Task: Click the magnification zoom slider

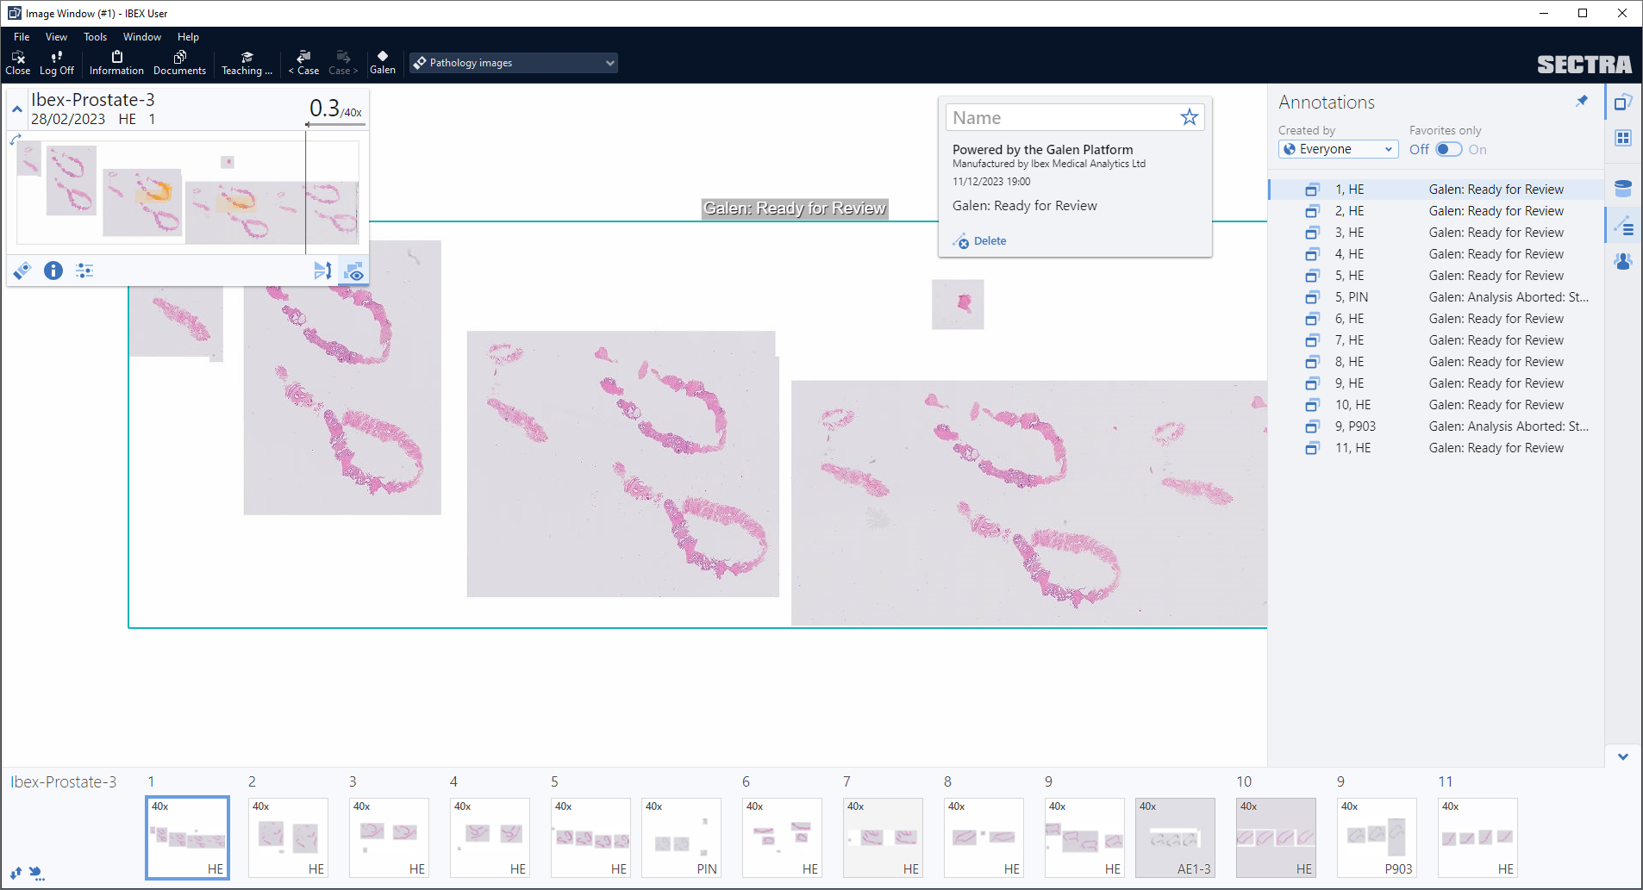Action: (x=336, y=125)
